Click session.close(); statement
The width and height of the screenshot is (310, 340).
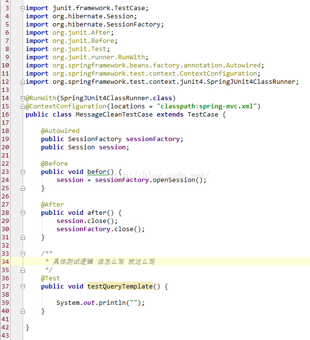(87, 221)
